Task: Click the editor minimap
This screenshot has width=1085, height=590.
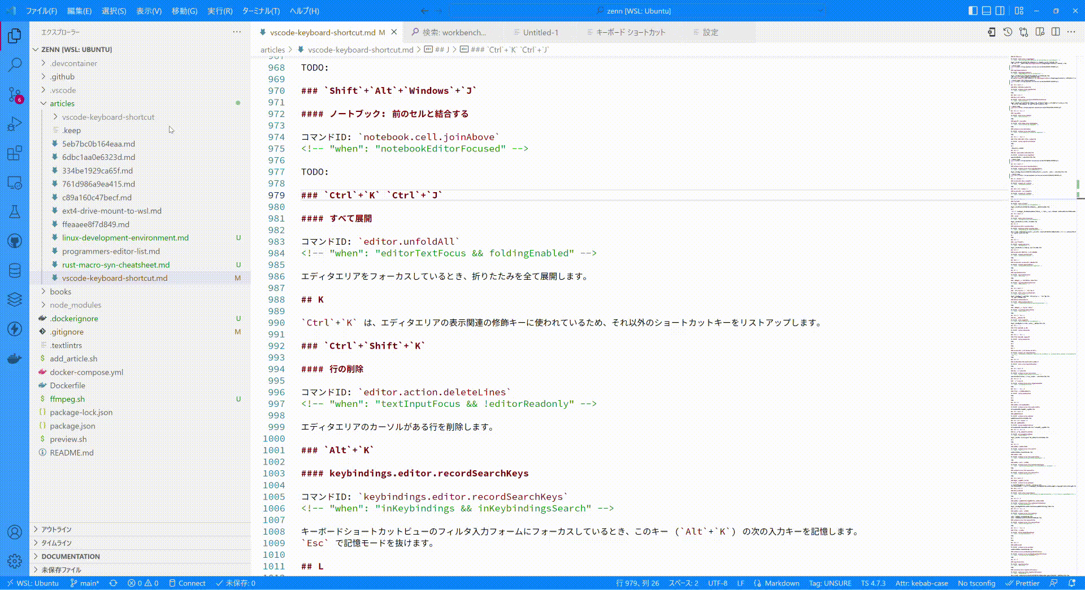Action: click(1043, 315)
